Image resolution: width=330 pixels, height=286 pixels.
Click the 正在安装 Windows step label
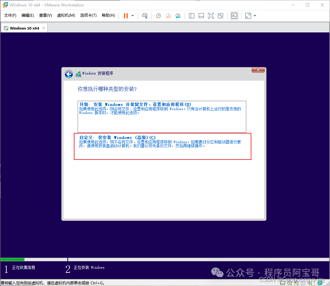[x=89, y=267]
